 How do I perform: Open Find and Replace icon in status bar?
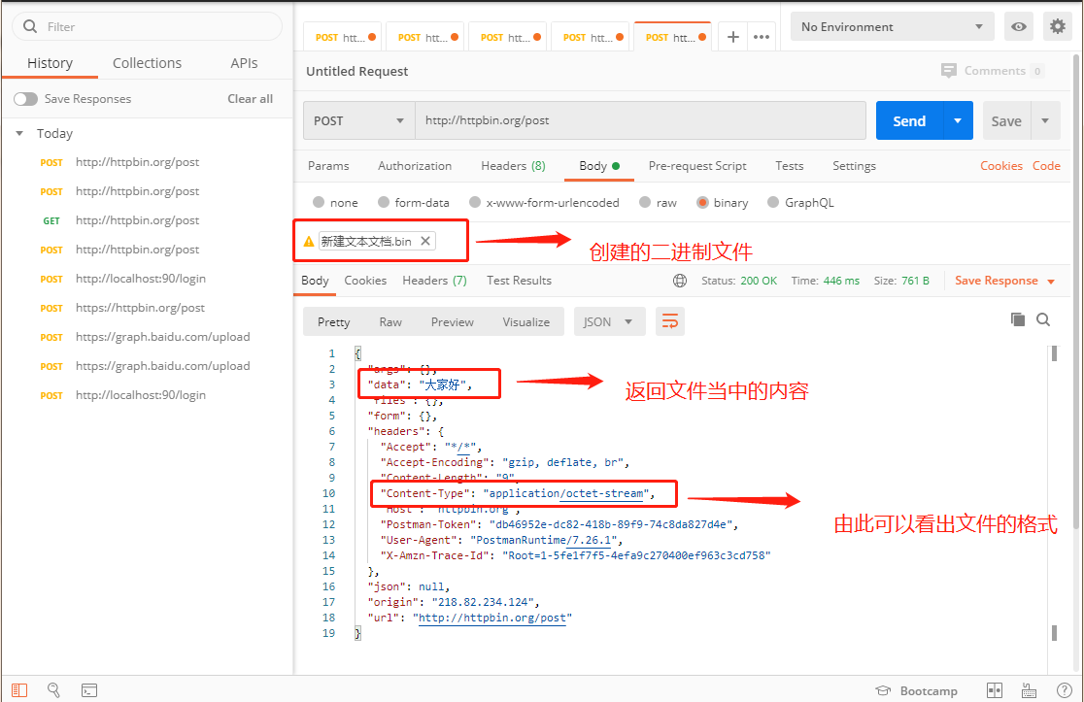[53, 689]
